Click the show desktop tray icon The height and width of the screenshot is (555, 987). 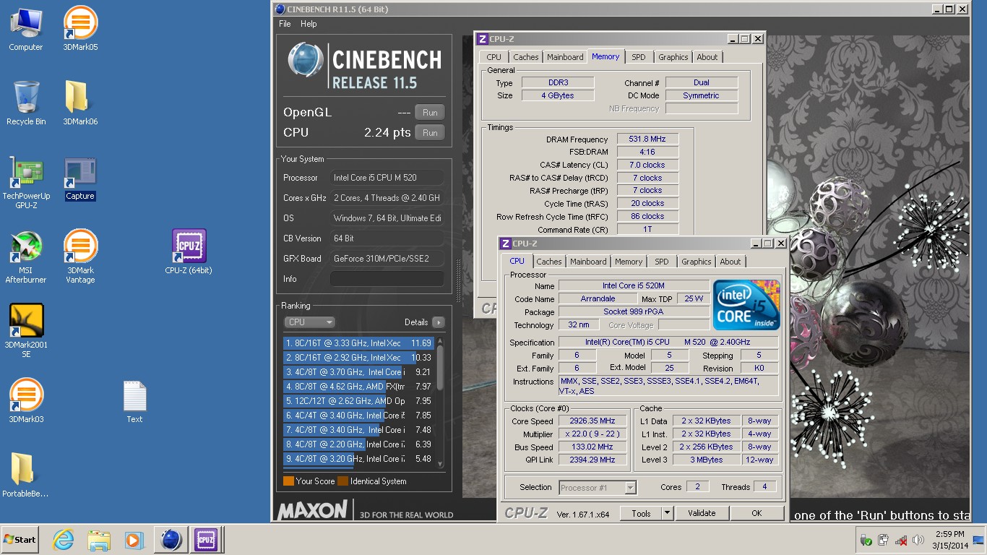tap(979, 540)
